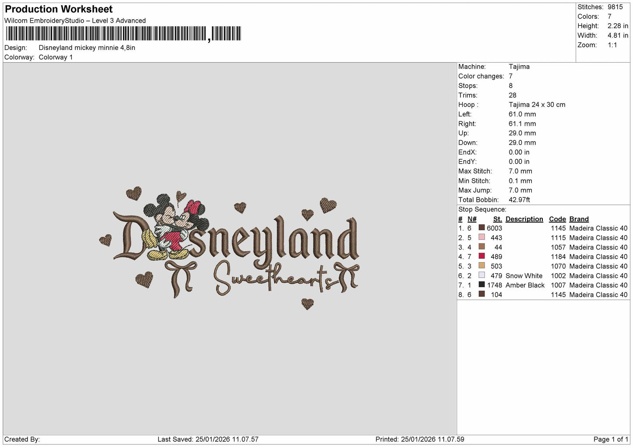The image size is (633, 447).
Task: Click the Snow White color swatch
Action: [482, 275]
